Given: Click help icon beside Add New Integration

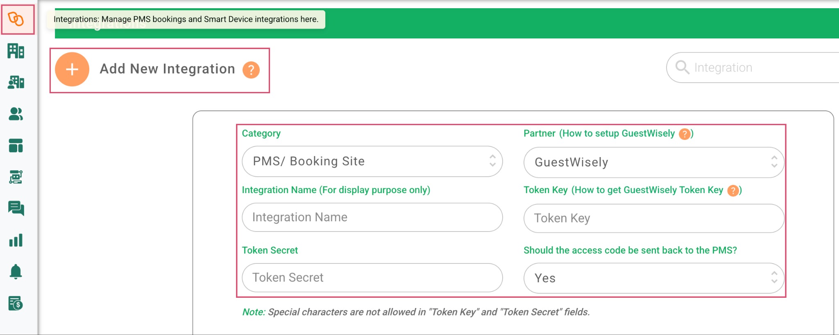Looking at the screenshot, I should [251, 70].
